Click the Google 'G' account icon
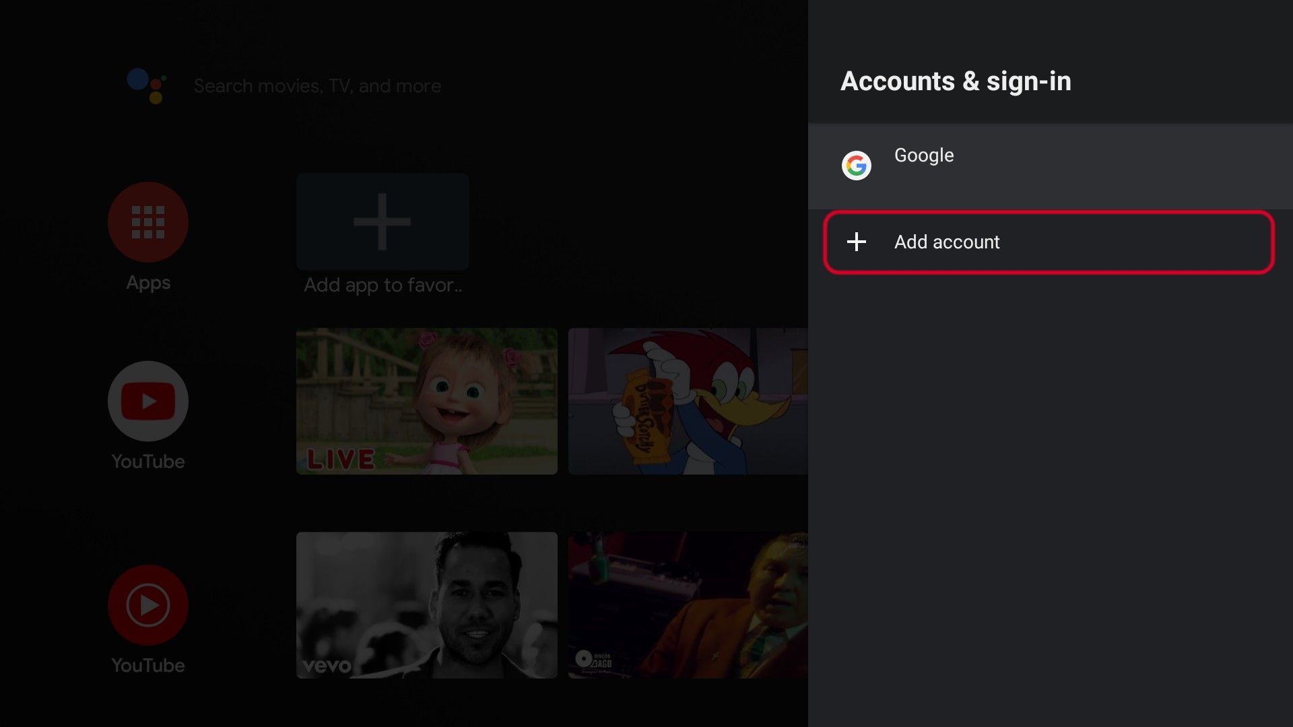This screenshot has height=727, width=1293. pyautogui.click(x=856, y=165)
